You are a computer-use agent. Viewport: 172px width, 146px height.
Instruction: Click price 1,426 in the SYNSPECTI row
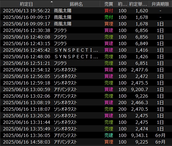click(x=142, y=57)
